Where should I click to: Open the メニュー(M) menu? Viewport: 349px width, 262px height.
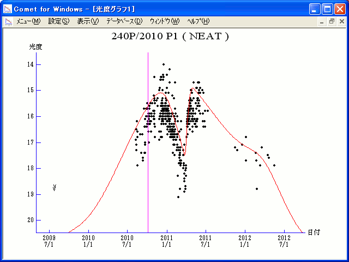click(28, 21)
